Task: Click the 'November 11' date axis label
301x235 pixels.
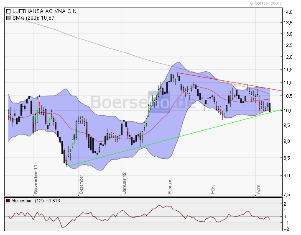Action: coord(36,179)
